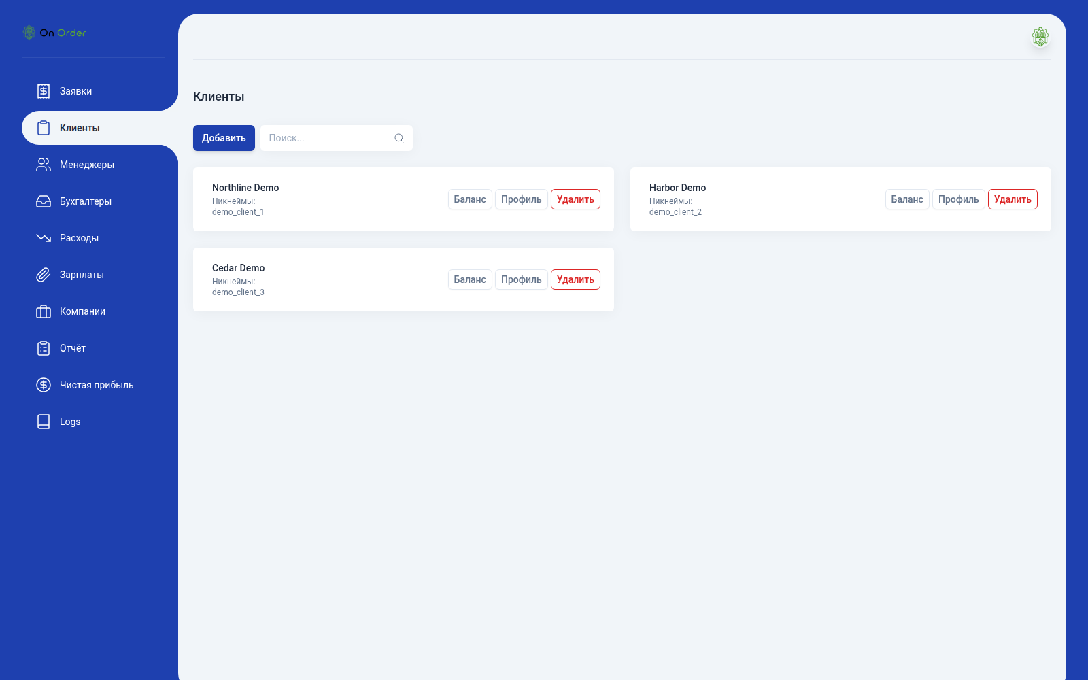Click the On Order logo icon
This screenshot has width=1088, height=680.
click(29, 33)
